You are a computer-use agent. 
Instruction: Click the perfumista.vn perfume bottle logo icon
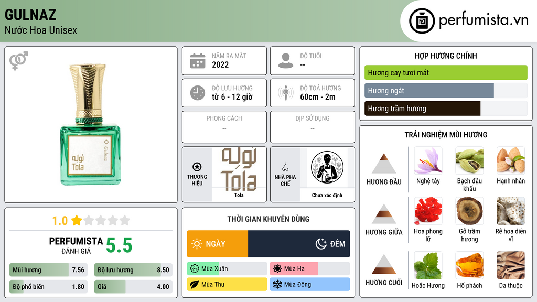pyautogui.click(x=422, y=21)
